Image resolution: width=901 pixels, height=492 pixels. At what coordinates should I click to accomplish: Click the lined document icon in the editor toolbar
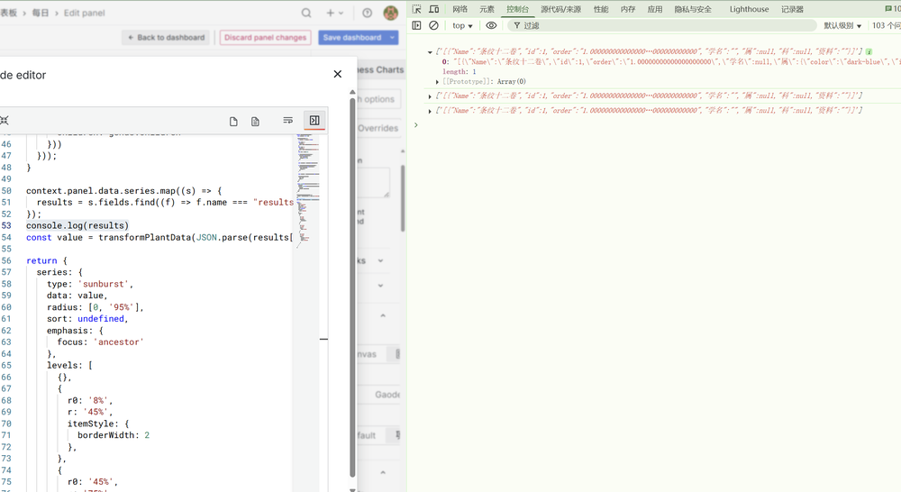[255, 122]
